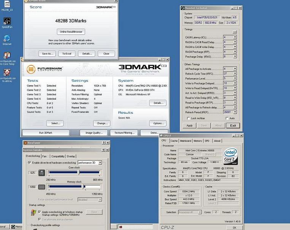This screenshot has height=230, width=290.
Task: Click Options in the Results section
Action: point(158,123)
